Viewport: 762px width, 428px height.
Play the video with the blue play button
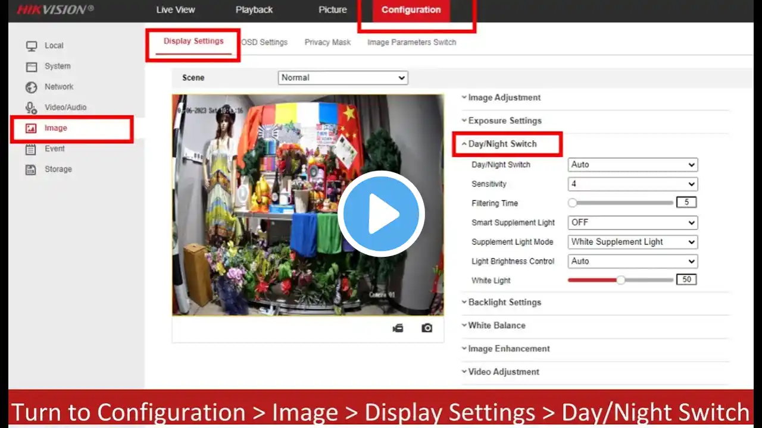(x=381, y=213)
